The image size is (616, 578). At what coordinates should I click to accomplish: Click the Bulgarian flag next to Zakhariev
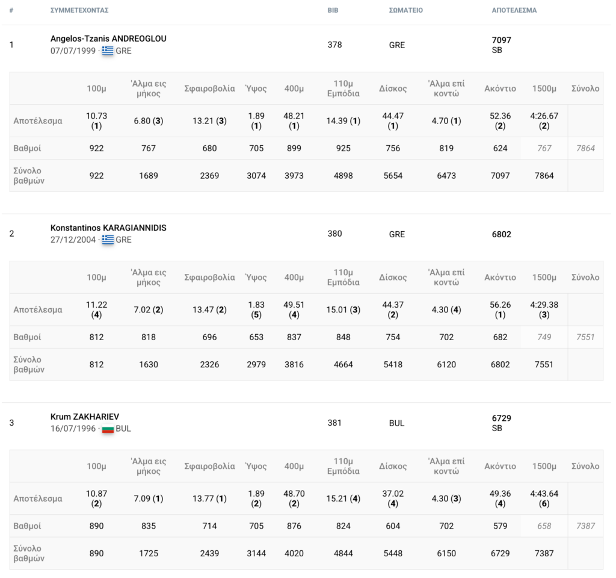108,429
